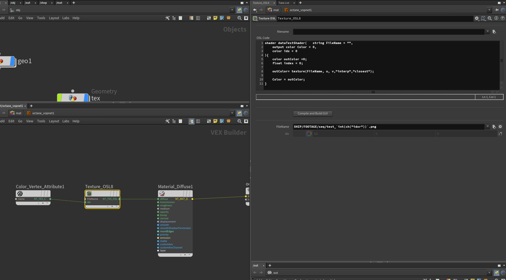Toggle the blue display flag on geo1
This screenshot has width=506, height=280.
click(x=12, y=61)
